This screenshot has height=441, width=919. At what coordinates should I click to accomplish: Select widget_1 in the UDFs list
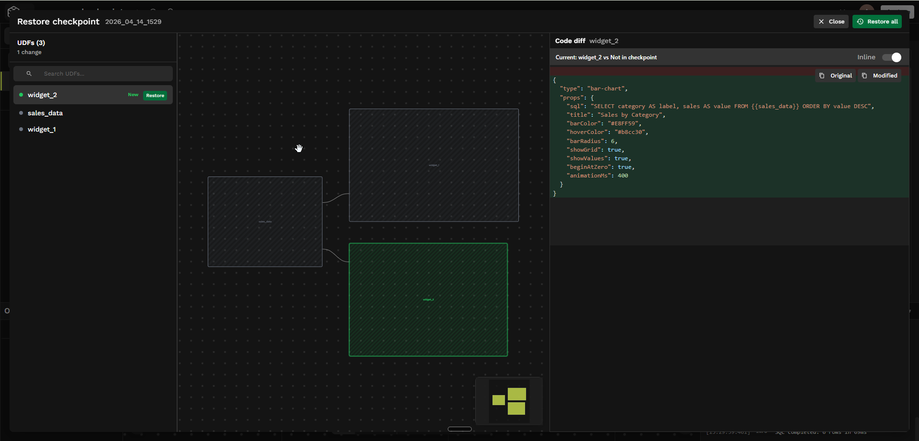tap(42, 129)
